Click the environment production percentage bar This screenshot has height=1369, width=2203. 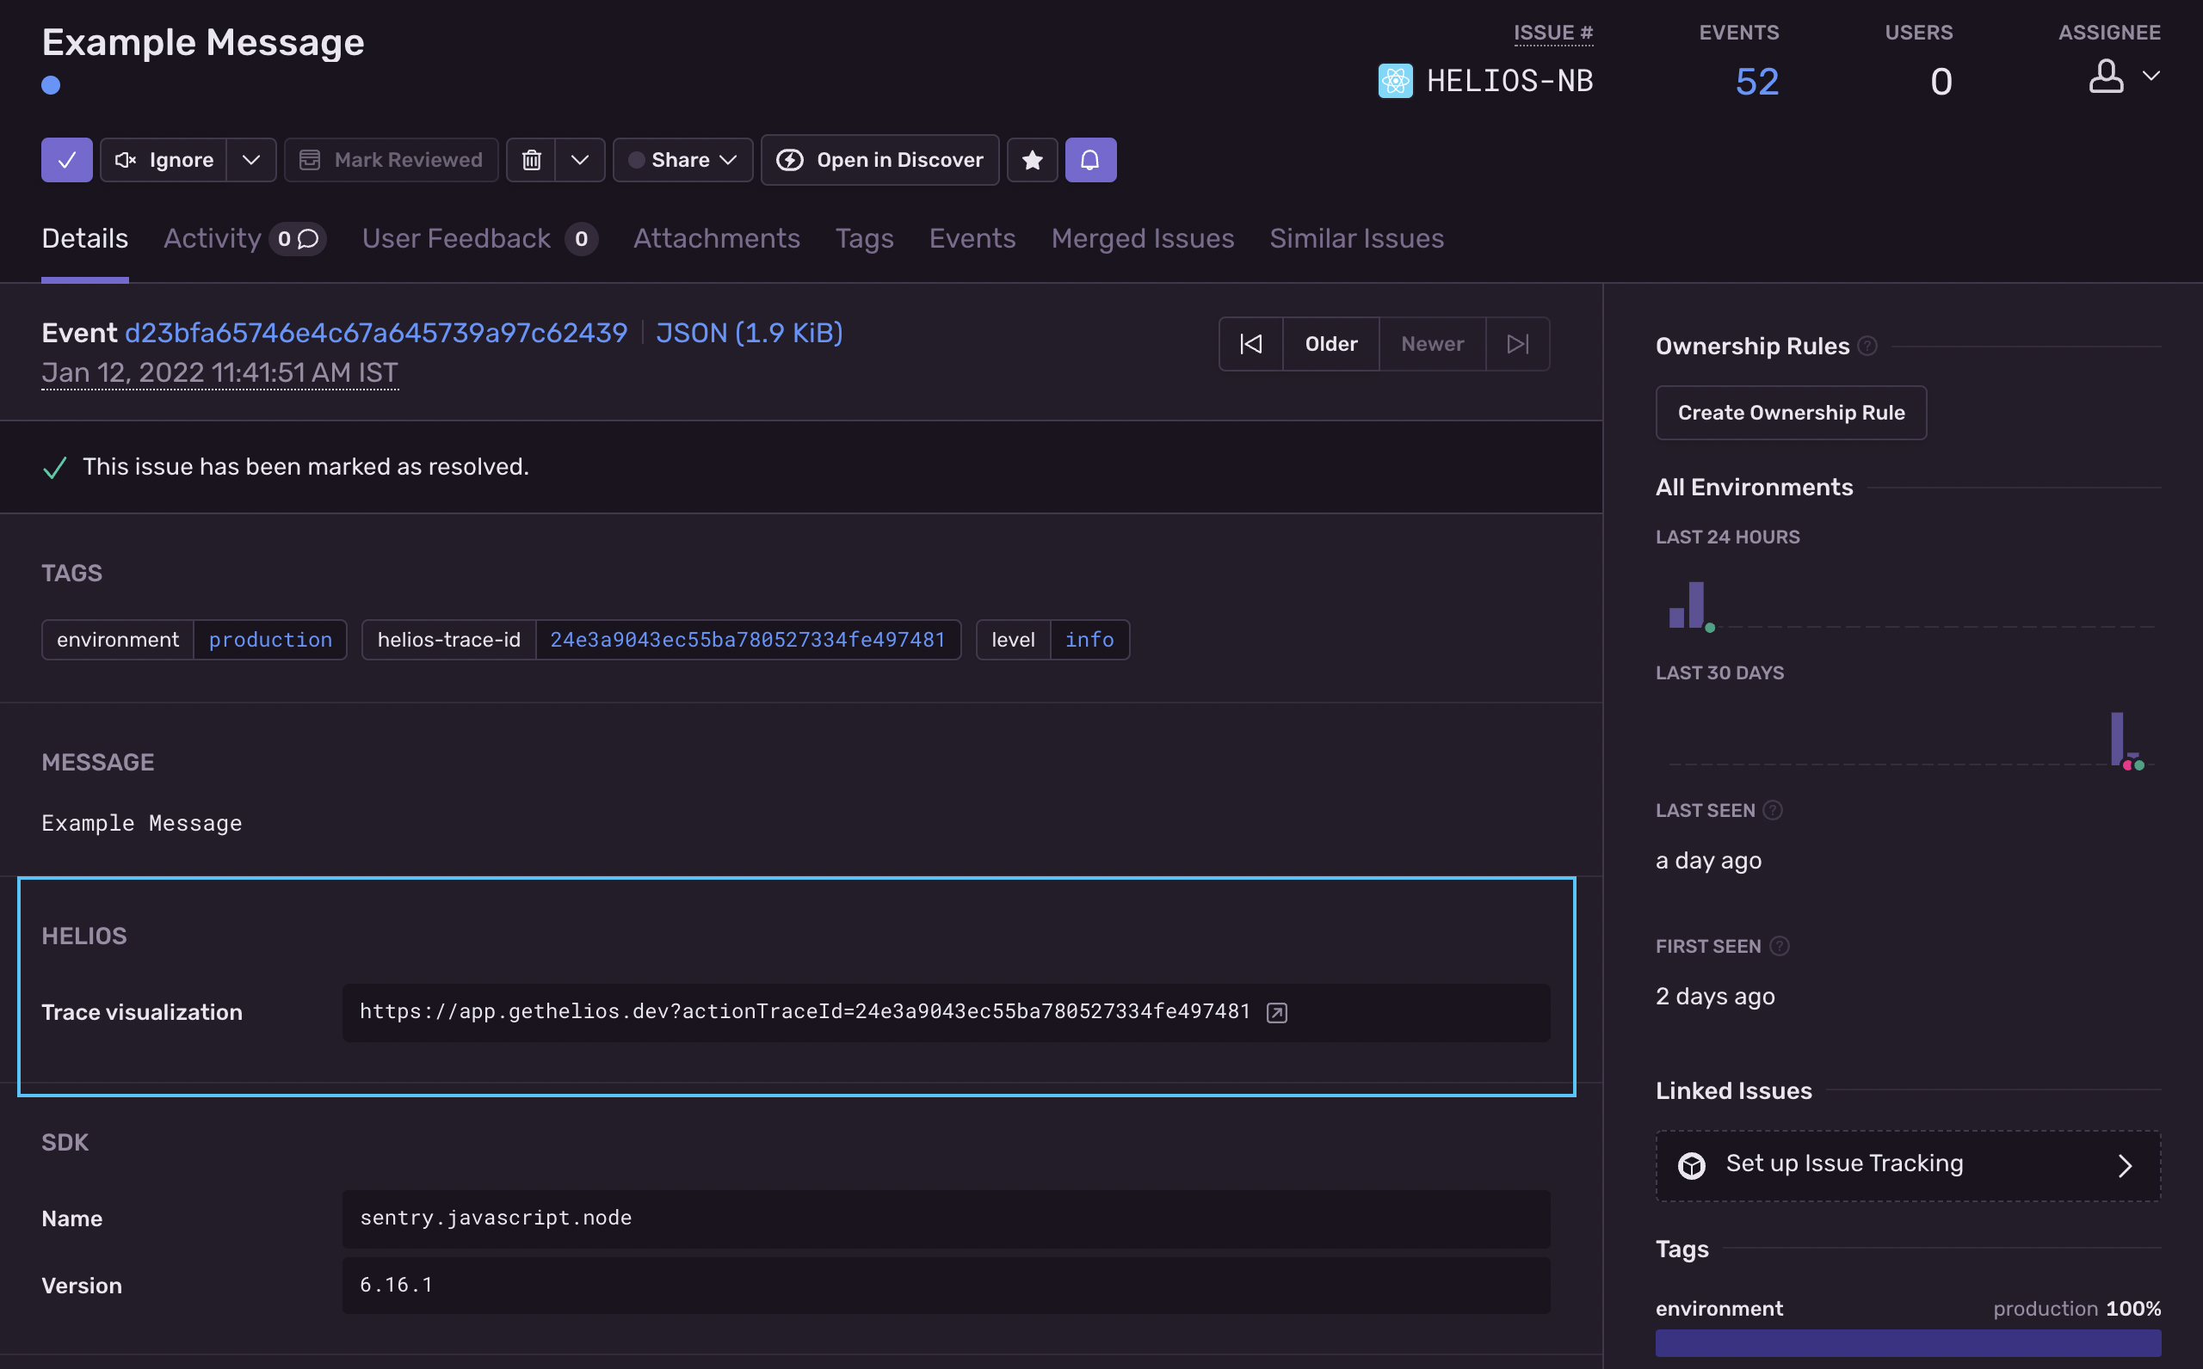1907,1341
